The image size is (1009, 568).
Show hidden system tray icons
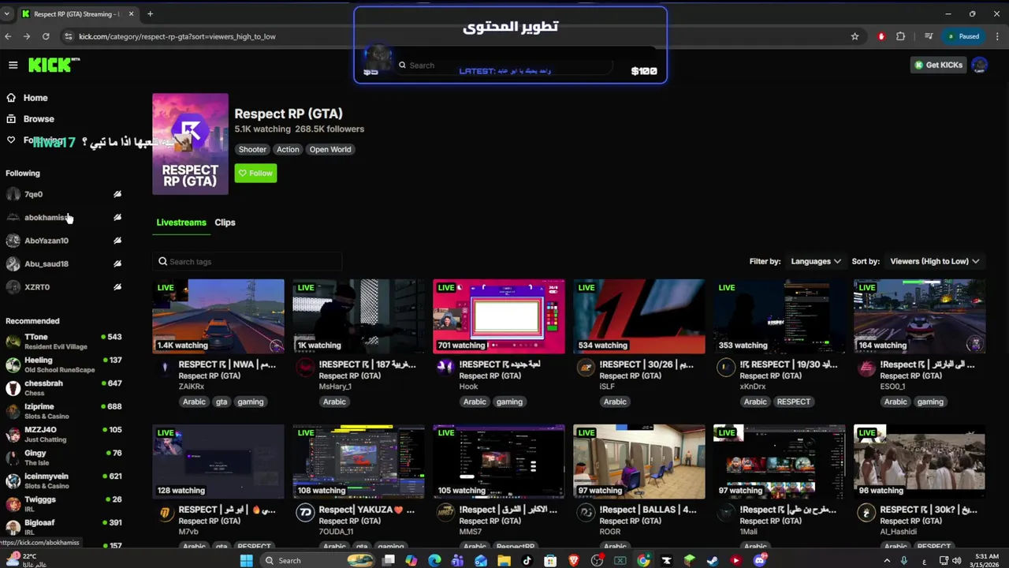tap(887, 560)
